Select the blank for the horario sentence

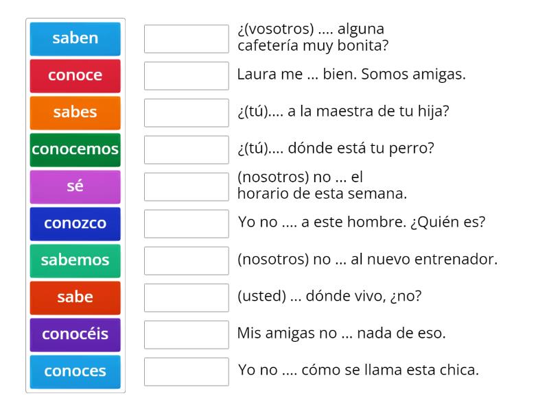click(x=187, y=186)
